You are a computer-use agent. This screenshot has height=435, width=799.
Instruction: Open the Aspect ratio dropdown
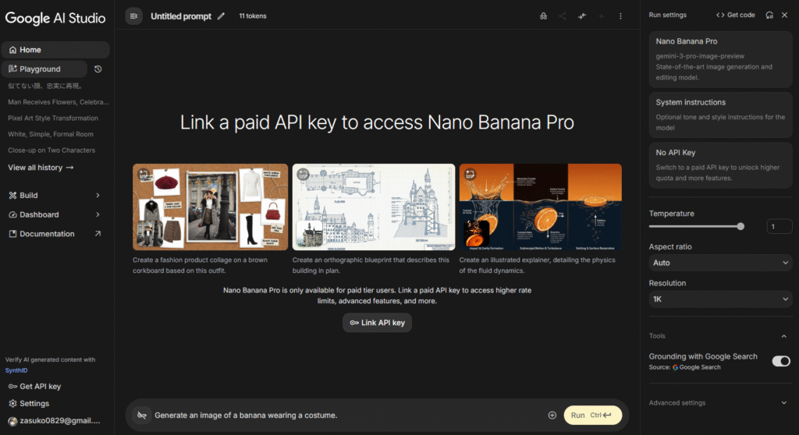[x=720, y=263]
